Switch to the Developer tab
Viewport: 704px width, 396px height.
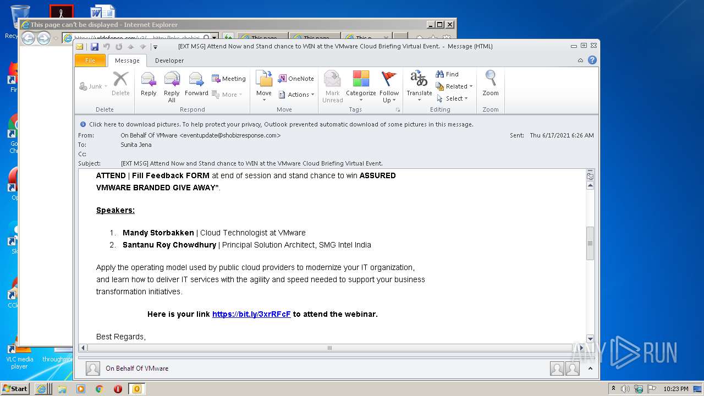coord(169,61)
